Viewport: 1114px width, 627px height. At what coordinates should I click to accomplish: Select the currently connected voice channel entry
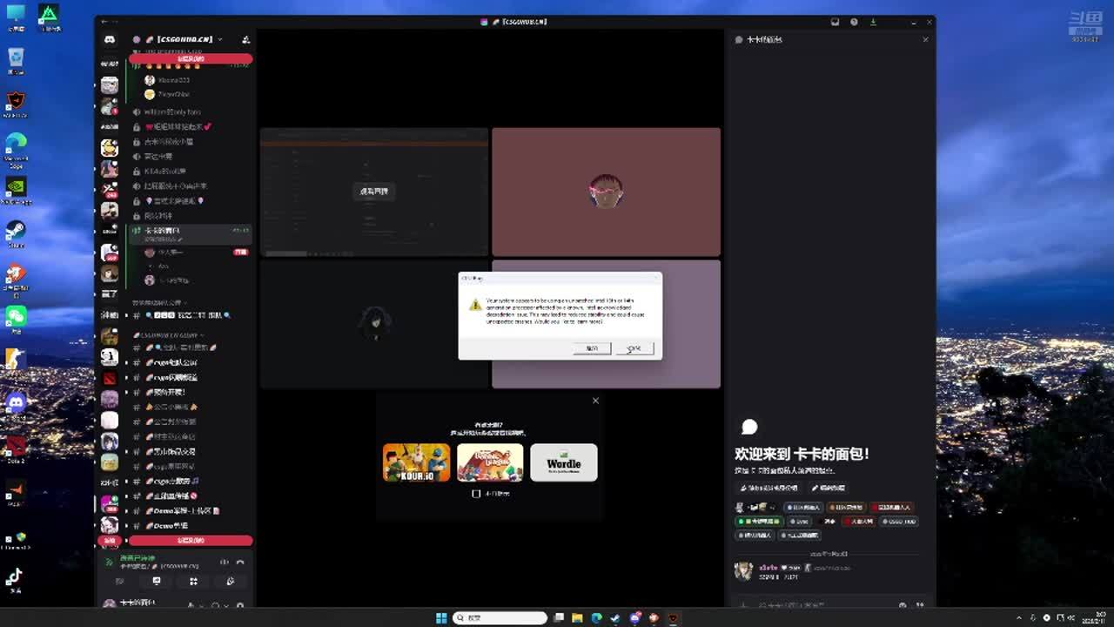point(165,231)
